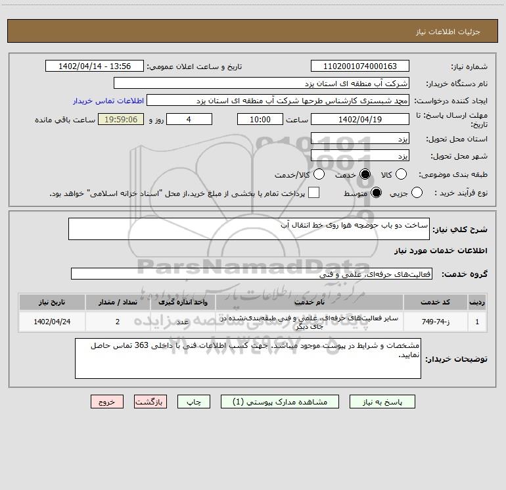
Task: Click the ساعت باقی مانده label
Action: pos(65,120)
